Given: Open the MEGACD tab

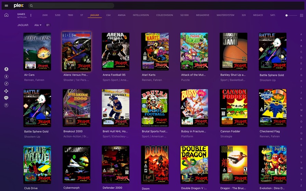Looking at the screenshot, I should 258,15.
